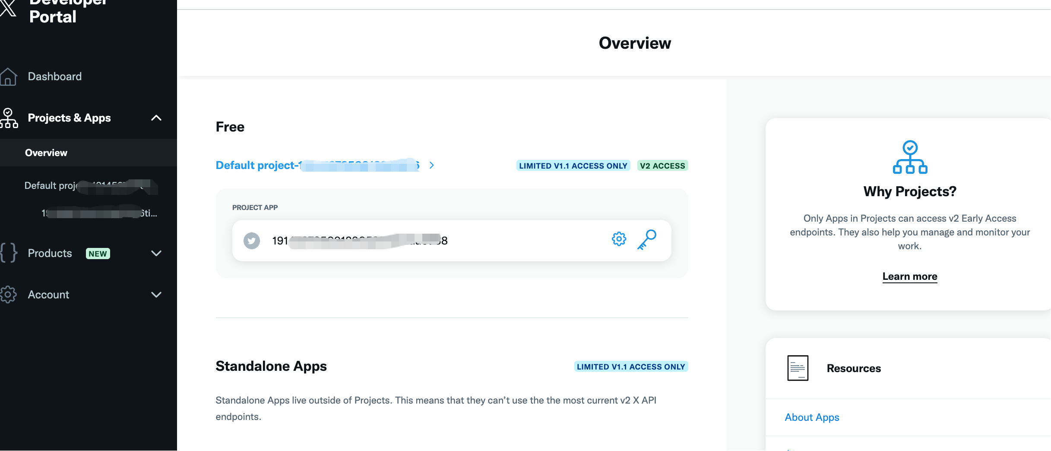Click the Standalone Apps heading
The width and height of the screenshot is (1051, 451).
coord(271,366)
